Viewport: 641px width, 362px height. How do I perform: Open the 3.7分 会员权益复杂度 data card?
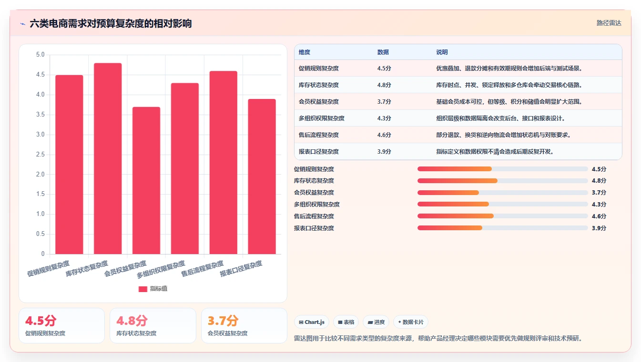(x=244, y=325)
